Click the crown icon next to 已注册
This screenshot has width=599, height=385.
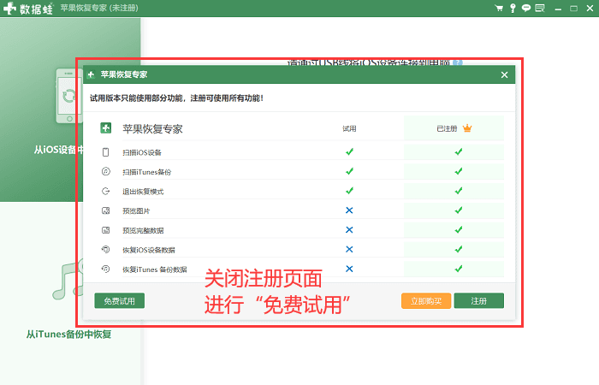[x=467, y=128]
